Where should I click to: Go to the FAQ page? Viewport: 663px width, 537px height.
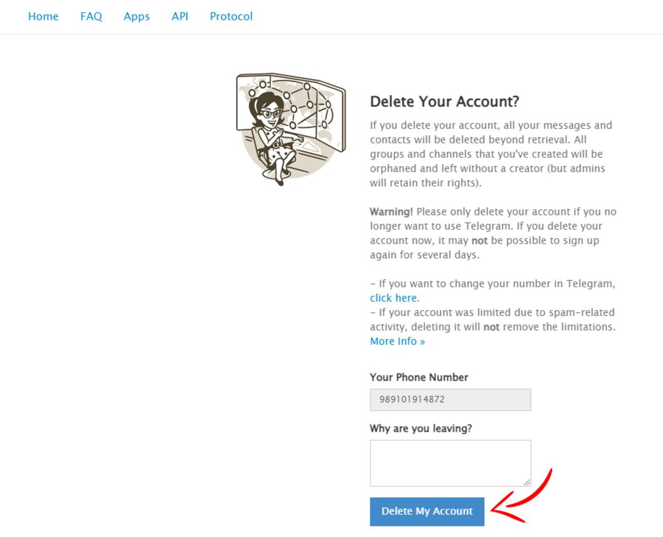[x=91, y=17]
